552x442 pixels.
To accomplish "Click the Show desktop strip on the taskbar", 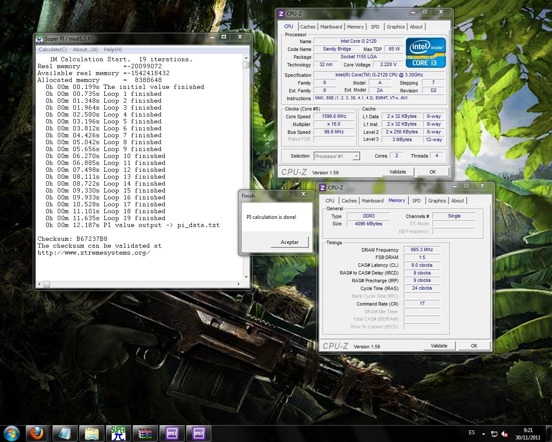I will point(549,433).
